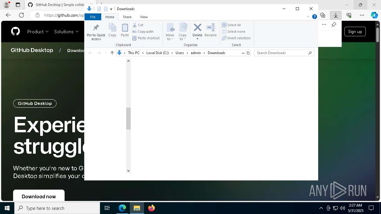Viewport: 381px width, 214px height.
Task: Open recent locations dropdown in Explorer
Action: point(106,53)
